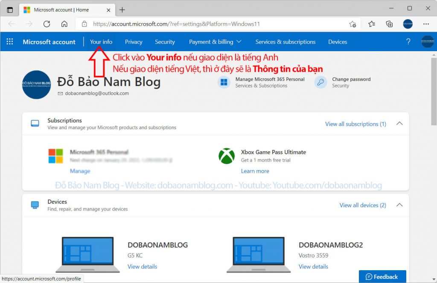View details for DOBAONAMBLOG2 device
This screenshot has height=283, width=437.
(313, 266)
